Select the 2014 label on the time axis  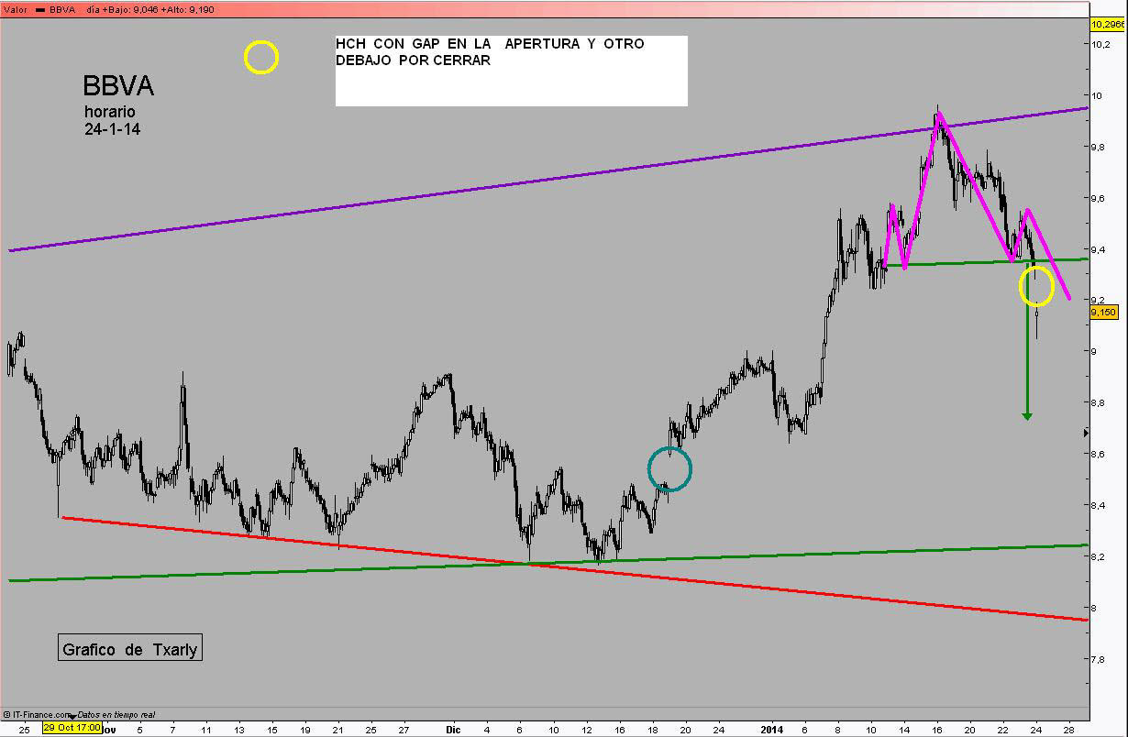[x=774, y=731]
